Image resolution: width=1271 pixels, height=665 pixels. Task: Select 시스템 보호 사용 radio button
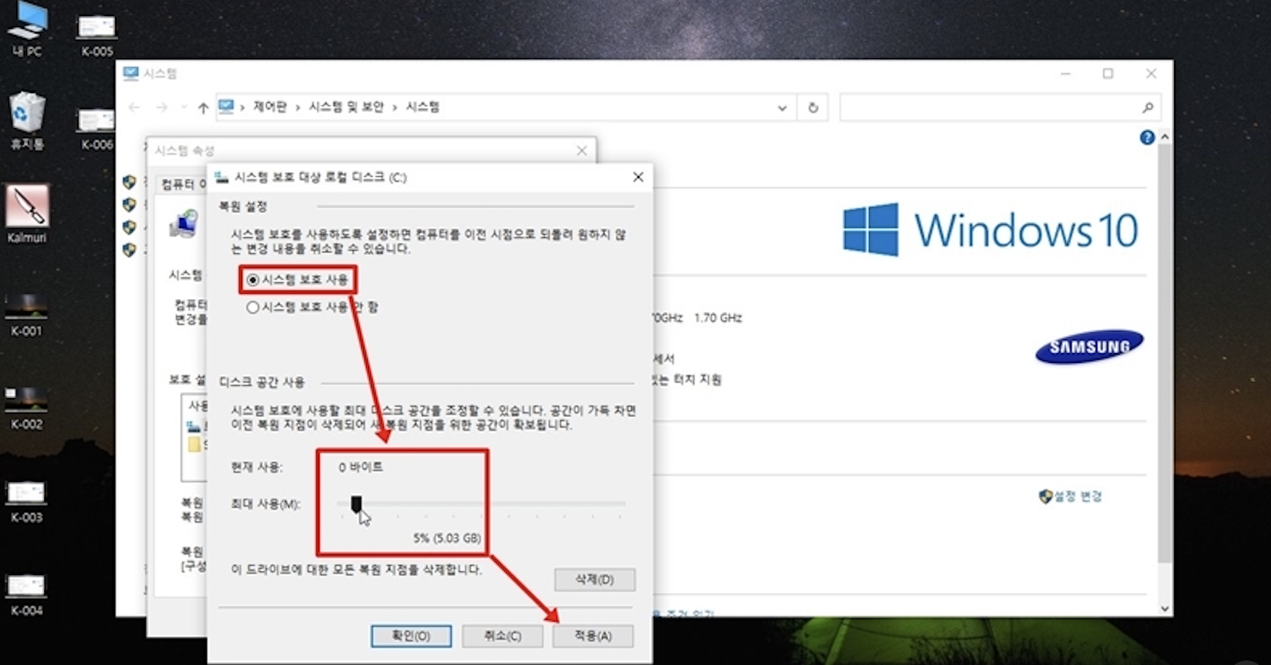point(253,280)
